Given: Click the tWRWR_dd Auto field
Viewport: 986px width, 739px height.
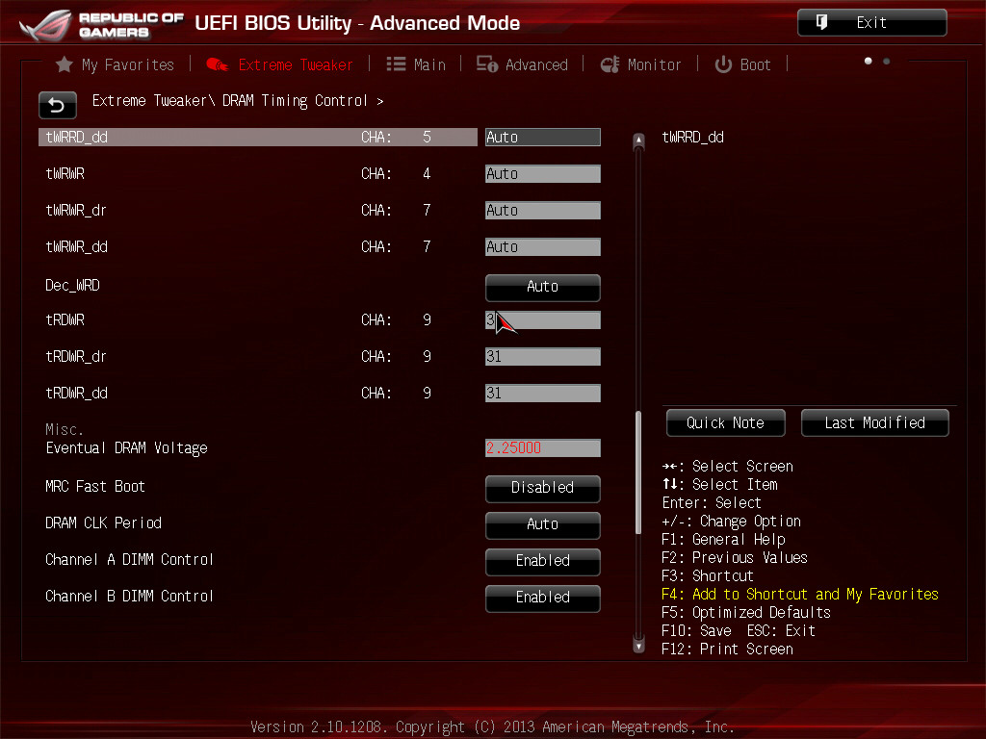Looking at the screenshot, I should point(543,246).
